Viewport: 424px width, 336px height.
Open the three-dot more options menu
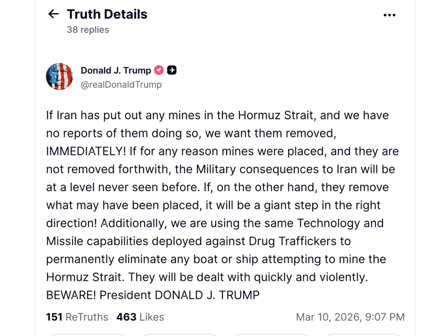pyautogui.click(x=390, y=15)
